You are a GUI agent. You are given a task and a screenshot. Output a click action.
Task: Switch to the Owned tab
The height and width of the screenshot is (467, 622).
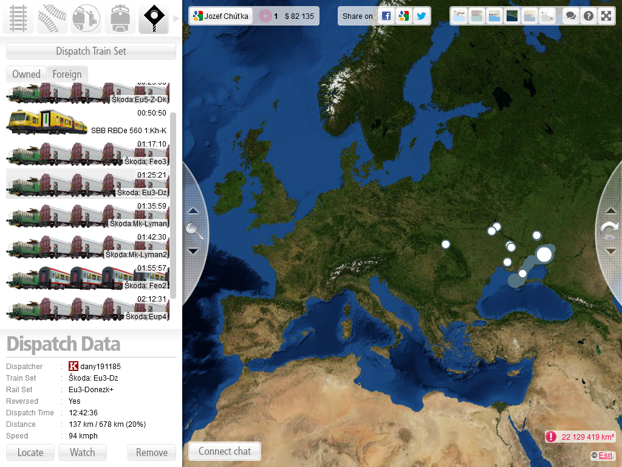26,74
